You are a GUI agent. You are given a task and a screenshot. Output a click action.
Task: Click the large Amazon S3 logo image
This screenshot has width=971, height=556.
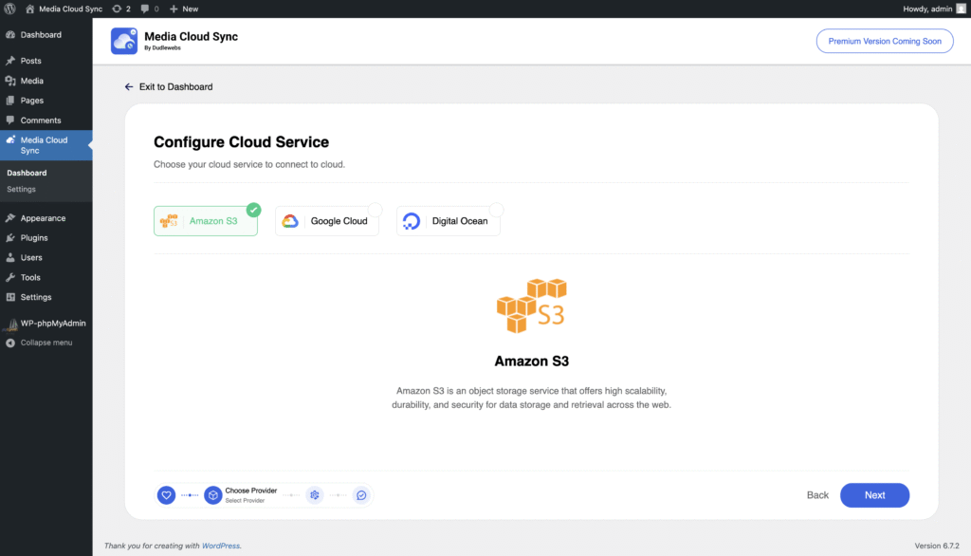click(531, 306)
